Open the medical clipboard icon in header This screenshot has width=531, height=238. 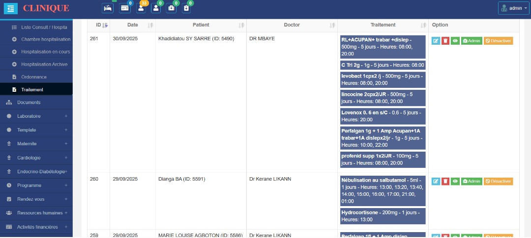pyautogui.click(x=186, y=8)
